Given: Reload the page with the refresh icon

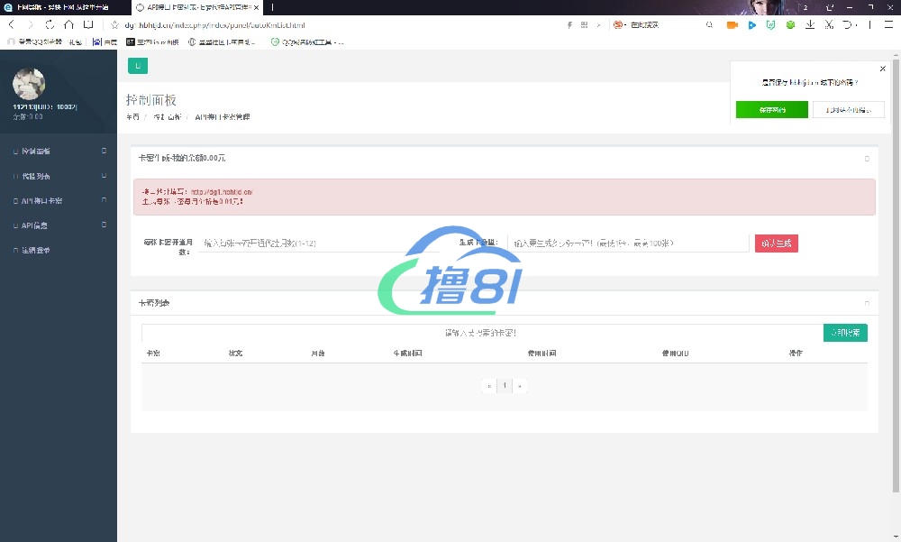Looking at the screenshot, I should pyautogui.click(x=50, y=25).
